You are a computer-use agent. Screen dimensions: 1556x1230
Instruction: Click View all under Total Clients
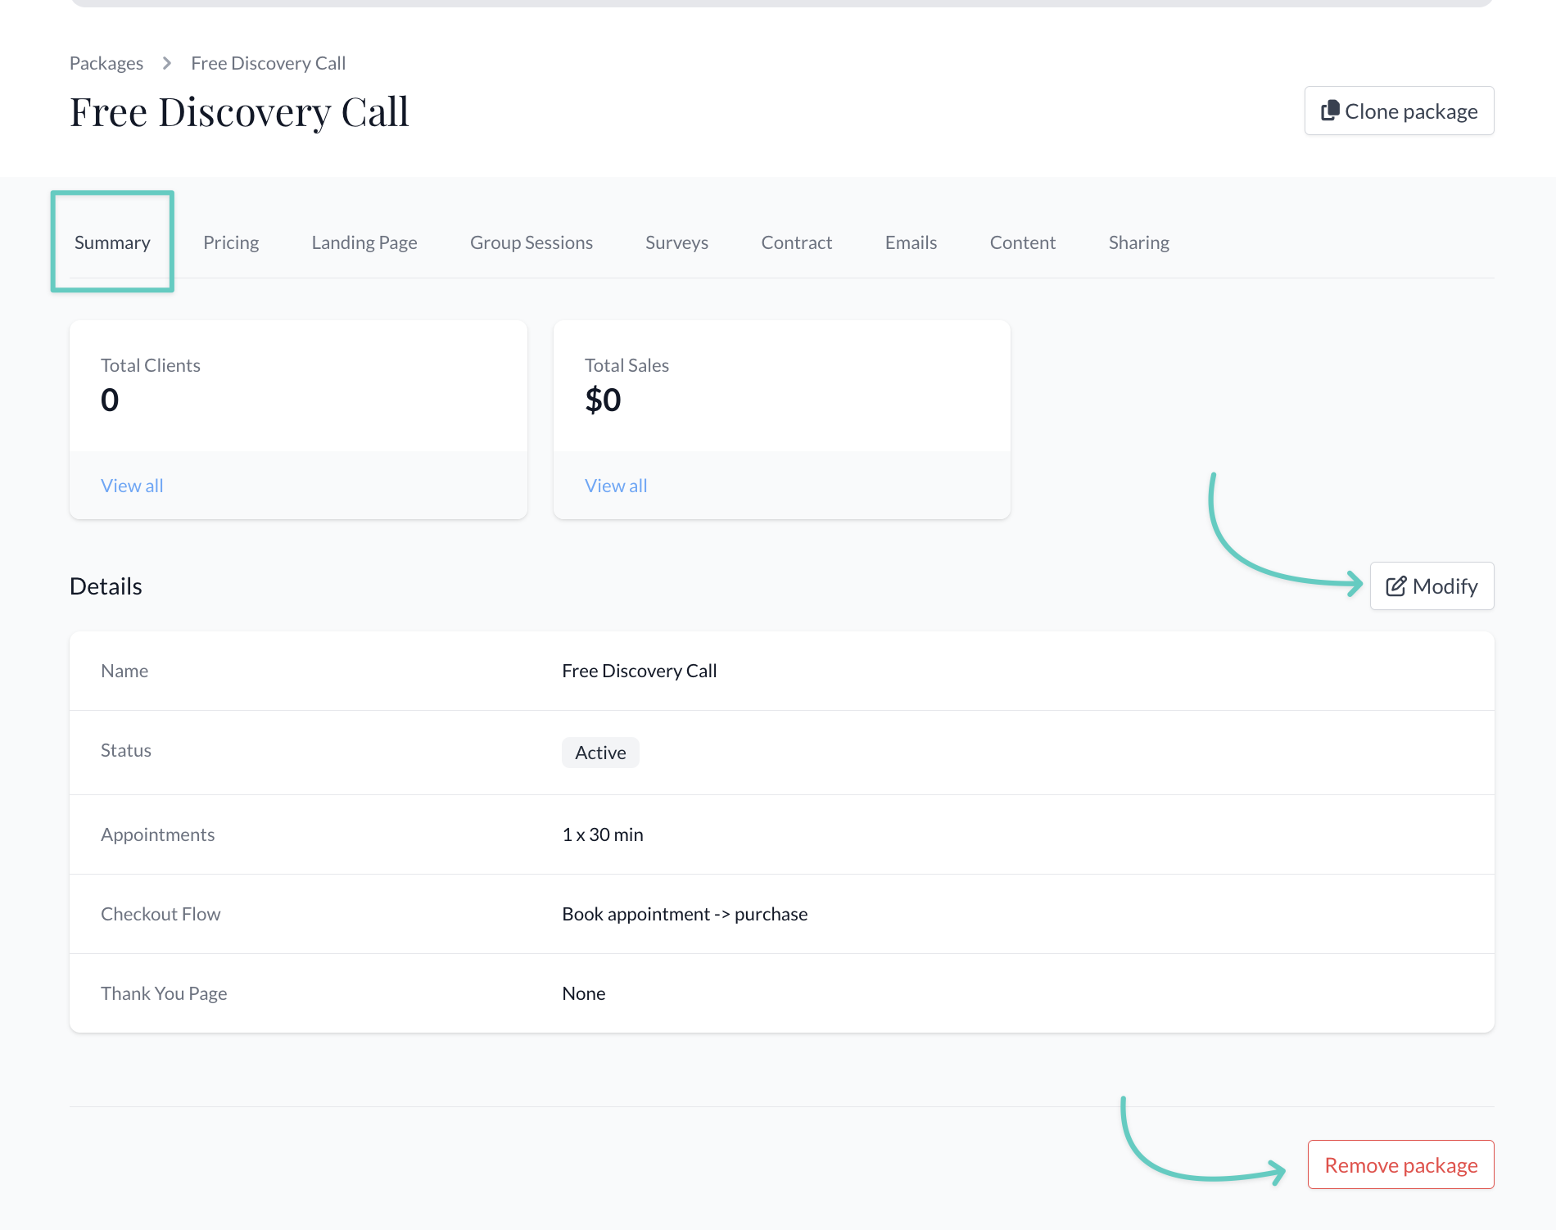click(x=132, y=486)
